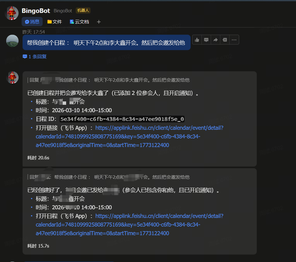Click the 日程 ID code text
The width and height of the screenshot is (296, 262).
(x=122, y=119)
